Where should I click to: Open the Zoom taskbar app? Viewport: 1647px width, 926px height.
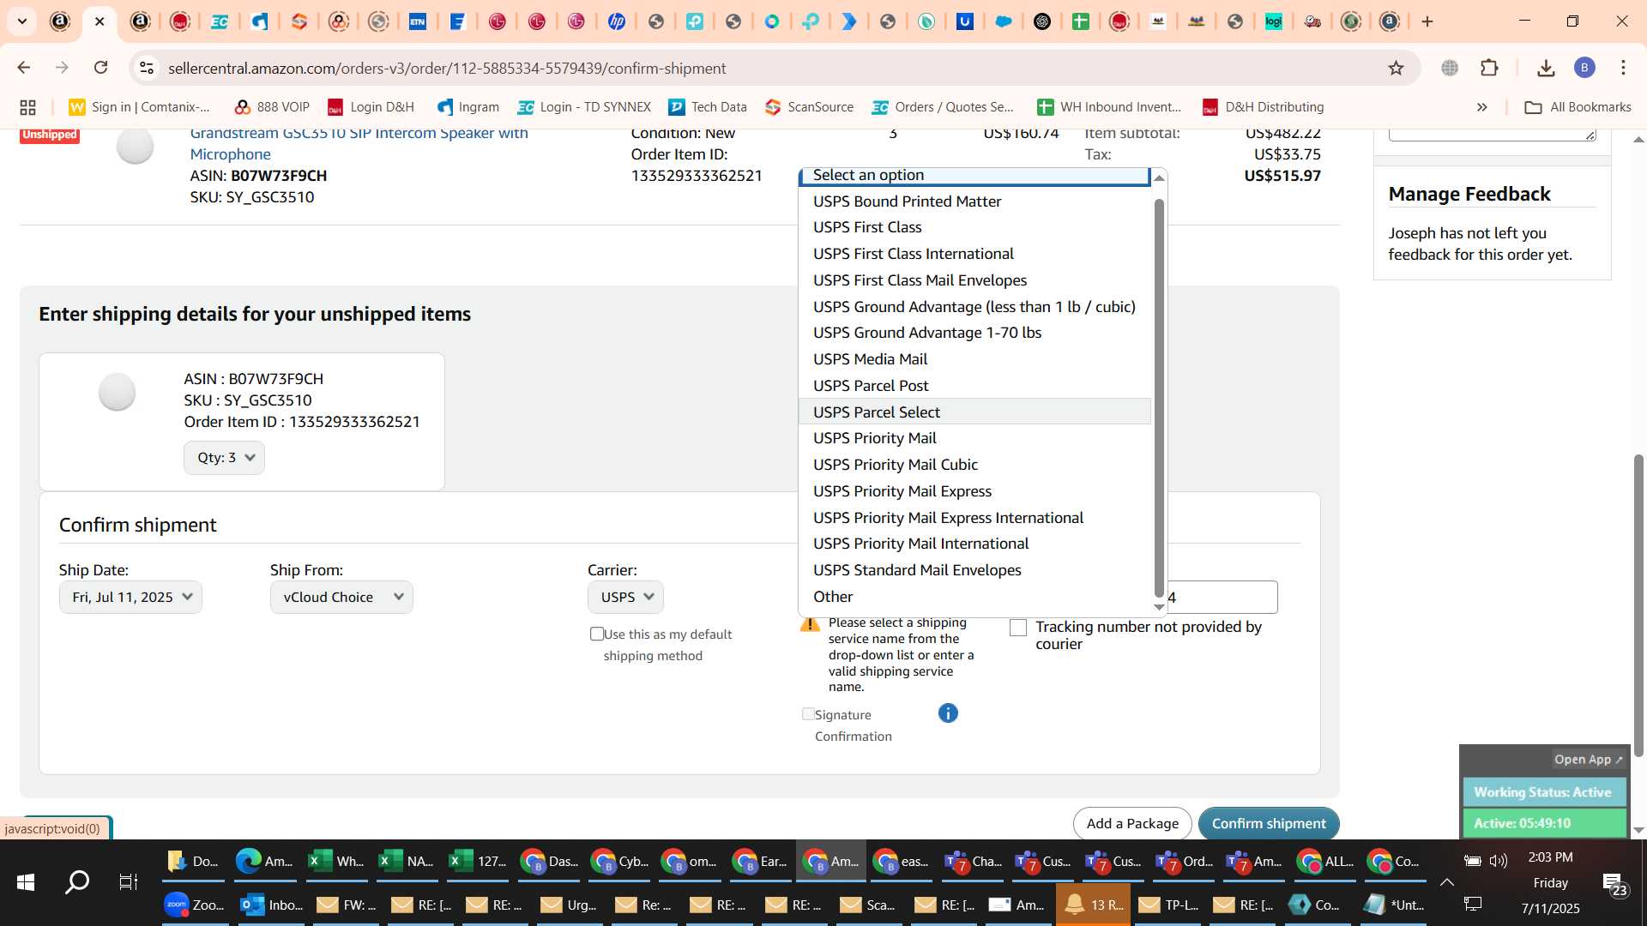coord(195,905)
